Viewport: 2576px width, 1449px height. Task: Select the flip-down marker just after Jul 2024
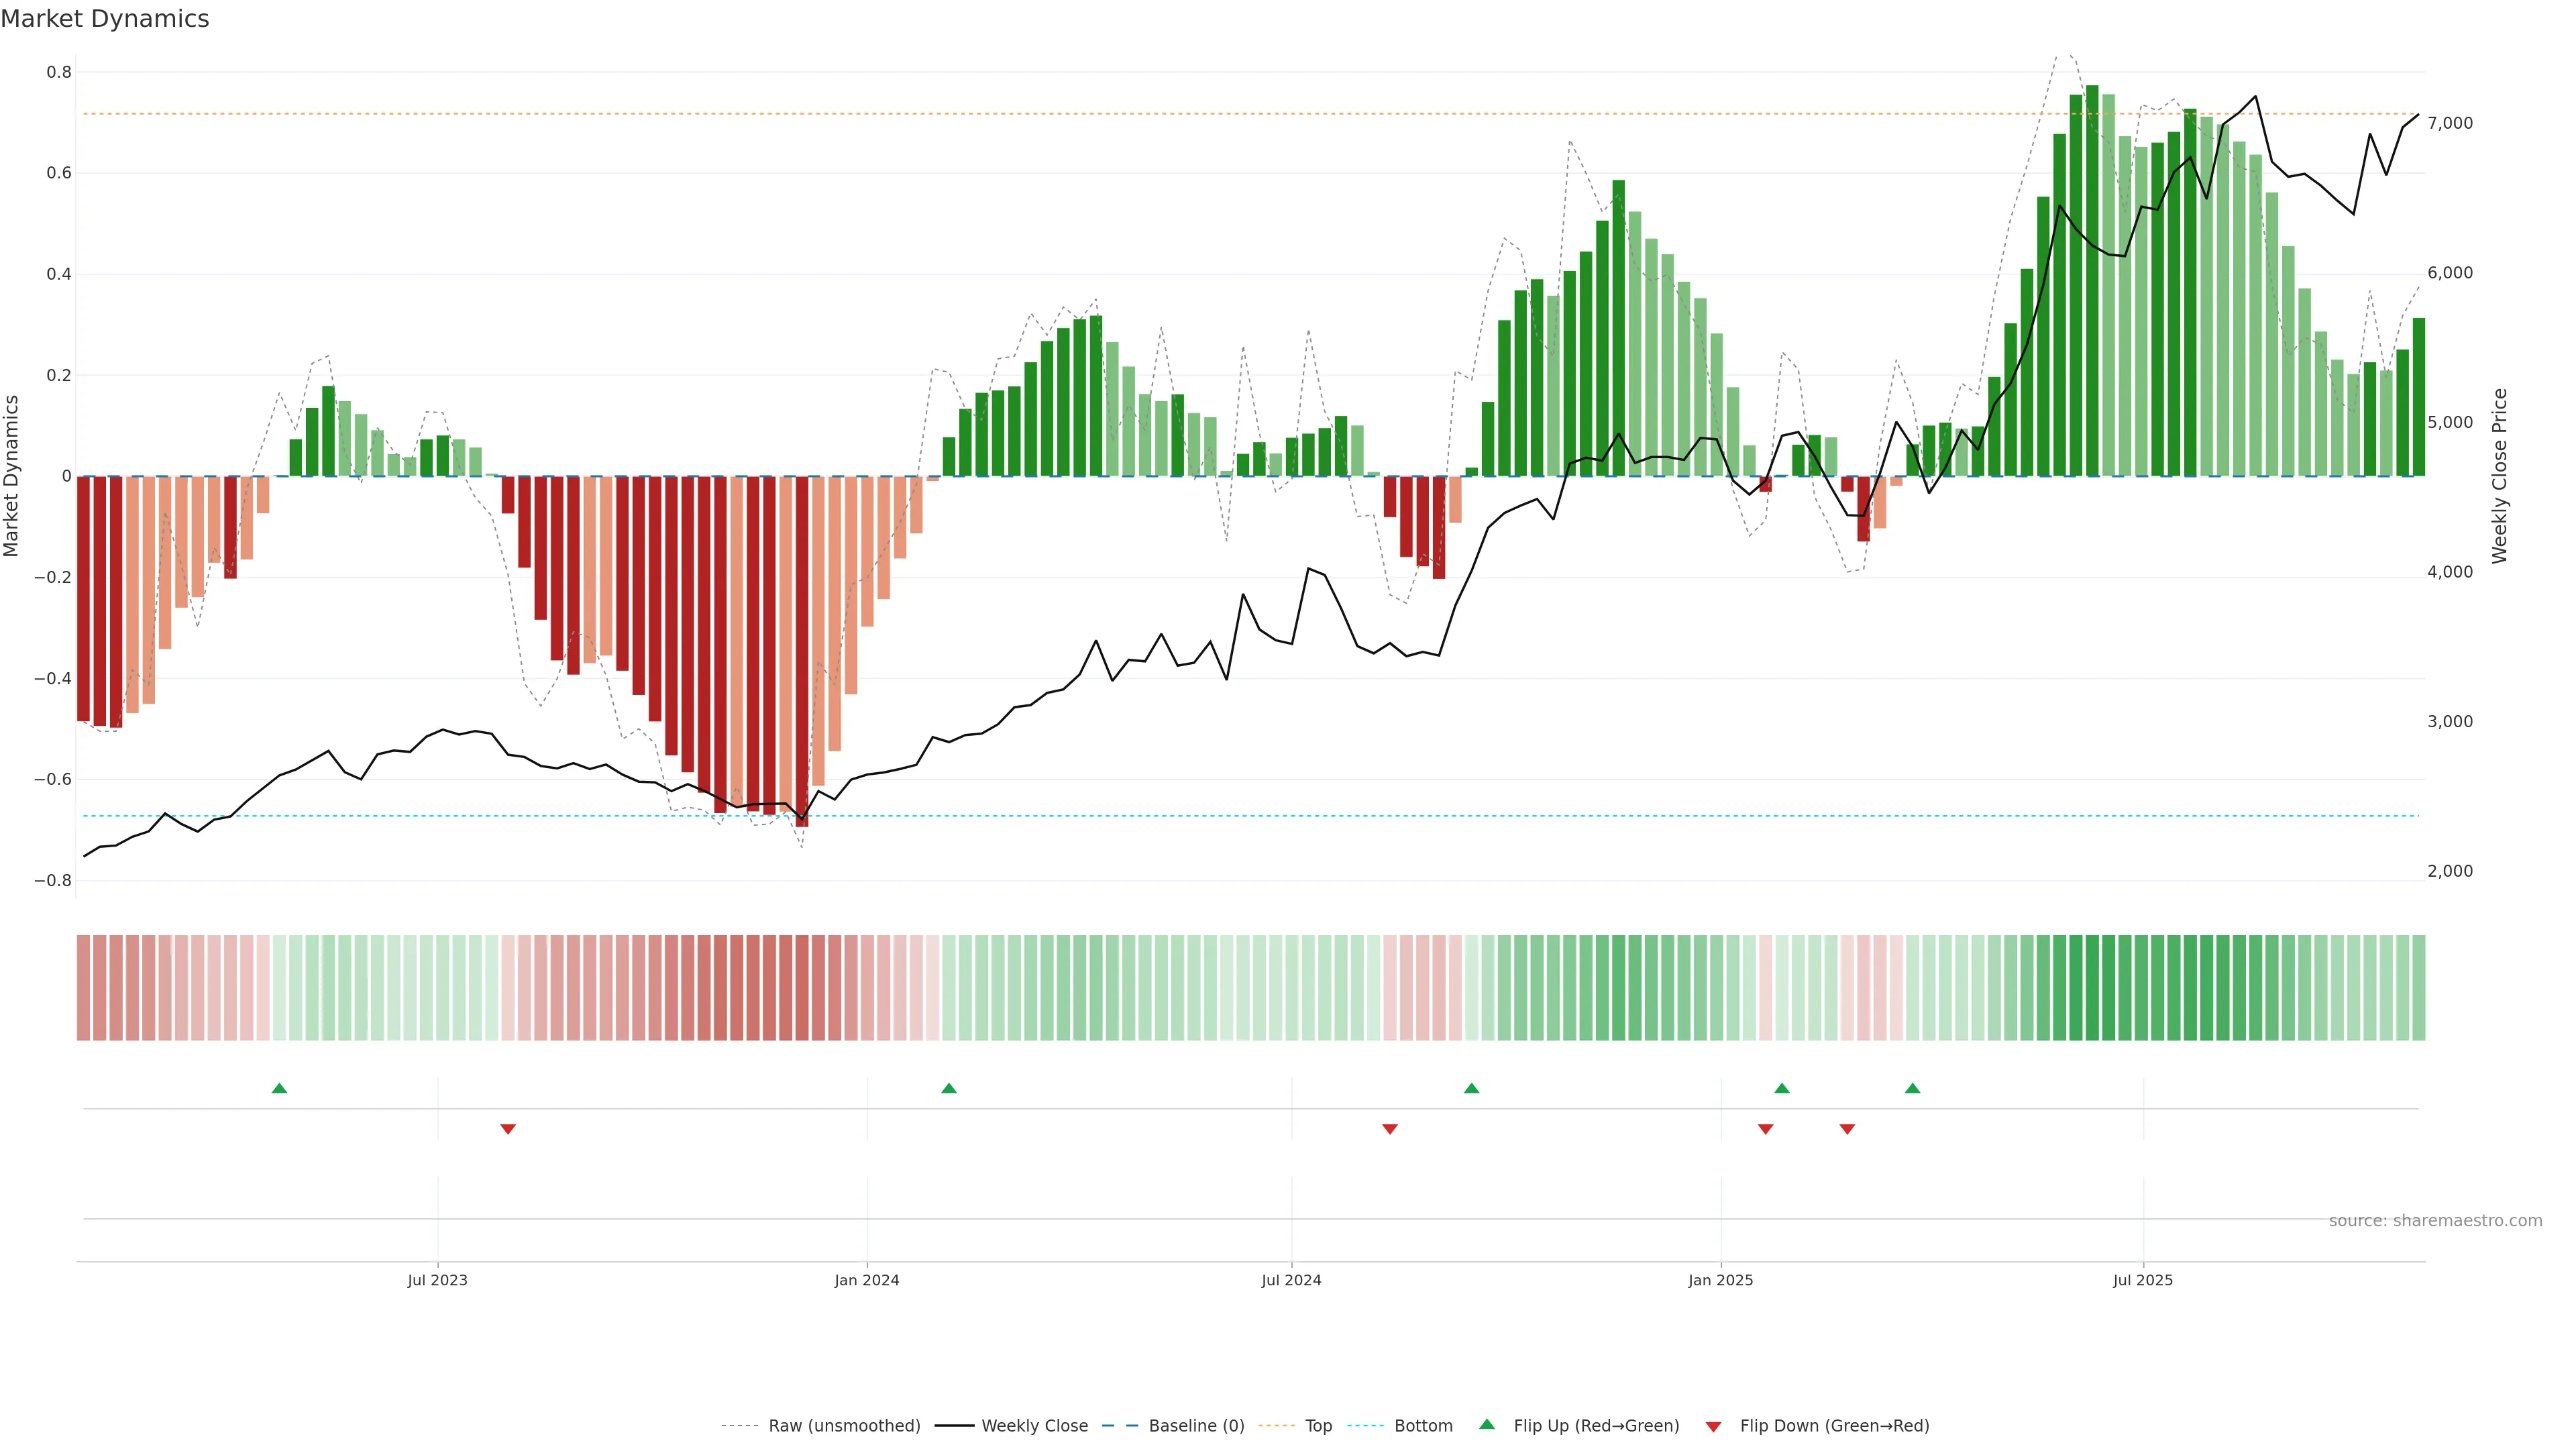(1389, 1129)
